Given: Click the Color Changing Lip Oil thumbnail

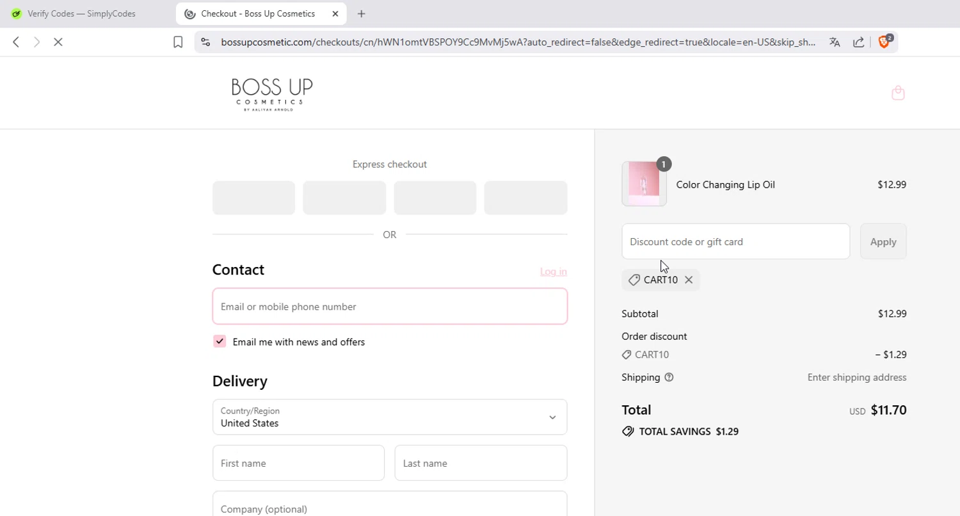Looking at the screenshot, I should click(x=644, y=184).
